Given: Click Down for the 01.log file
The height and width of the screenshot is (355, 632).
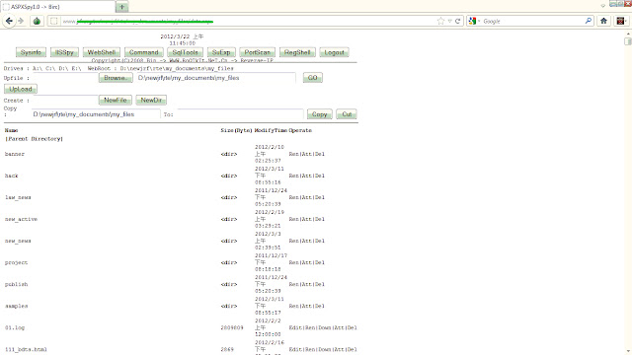Looking at the screenshot, I should click(x=325, y=328).
